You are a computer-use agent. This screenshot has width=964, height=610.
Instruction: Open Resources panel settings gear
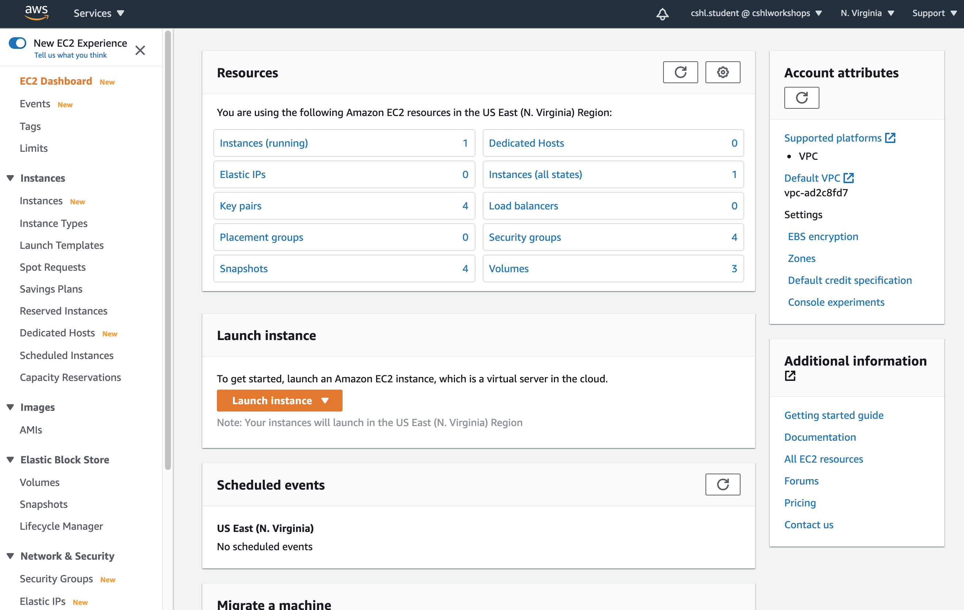(x=723, y=72)
